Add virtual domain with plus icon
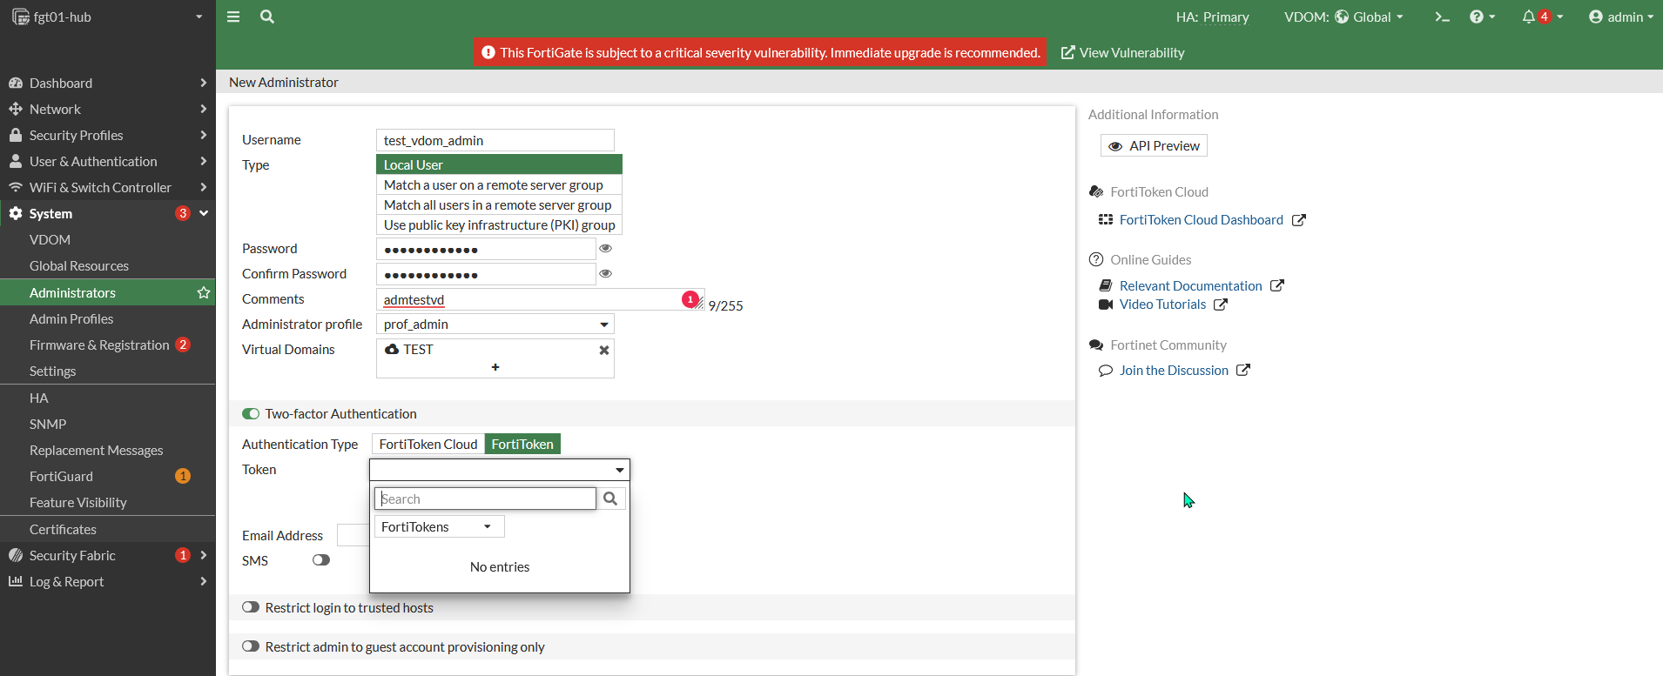This screenshot has width=1663, height=676. 495,367
